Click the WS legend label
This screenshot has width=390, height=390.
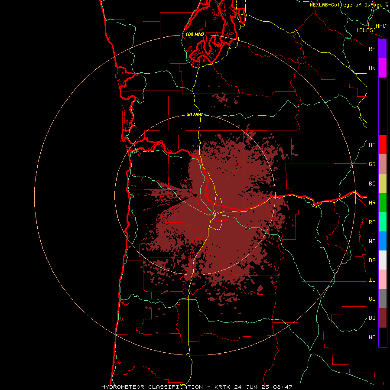click(372, 241)
